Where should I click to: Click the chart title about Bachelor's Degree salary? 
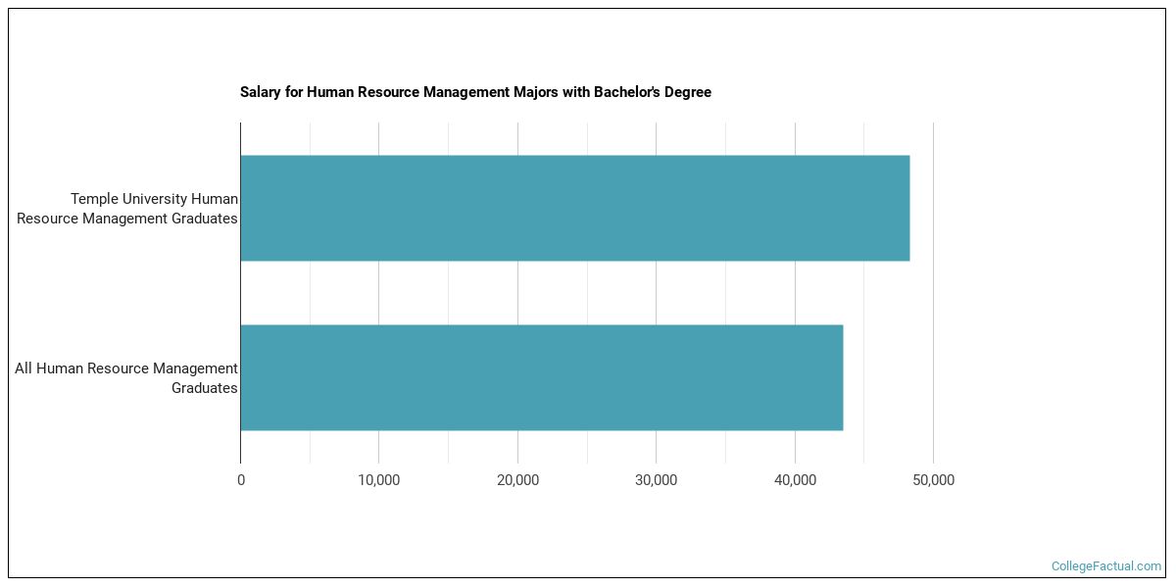pos(475,92)
